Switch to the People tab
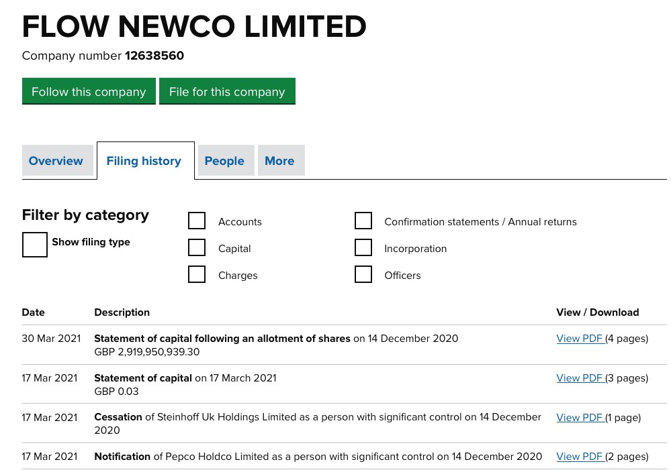 click(x=224, y=161)
